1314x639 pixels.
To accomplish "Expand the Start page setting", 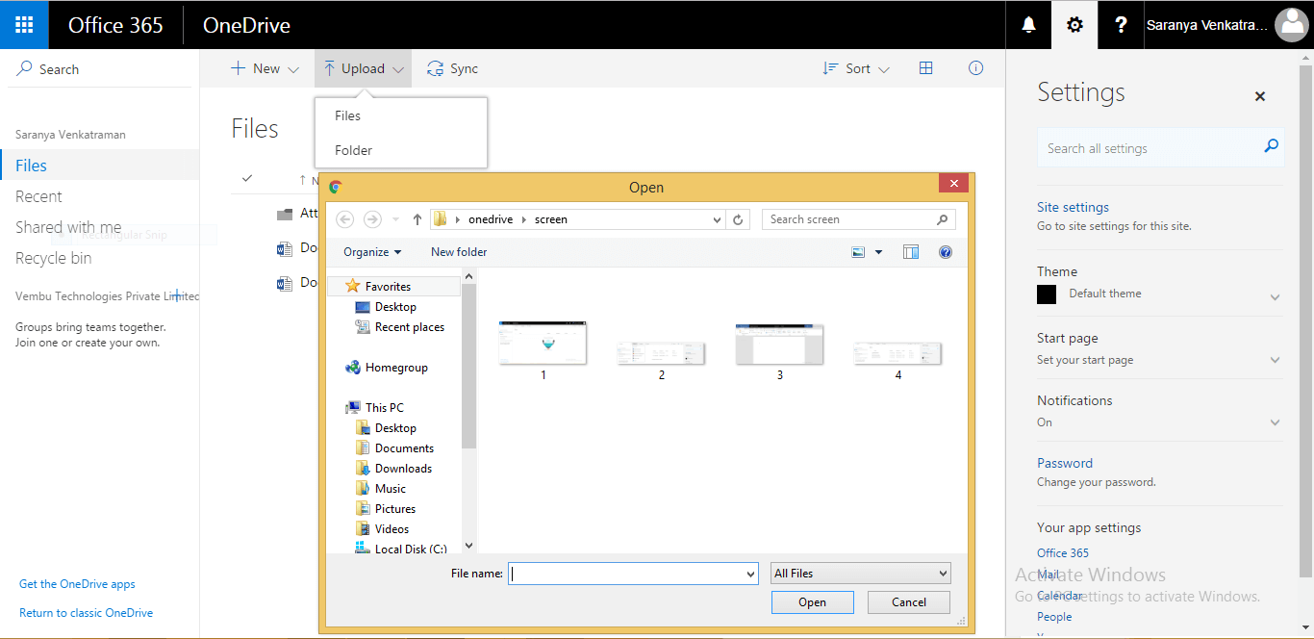I will coord(1275,360).
